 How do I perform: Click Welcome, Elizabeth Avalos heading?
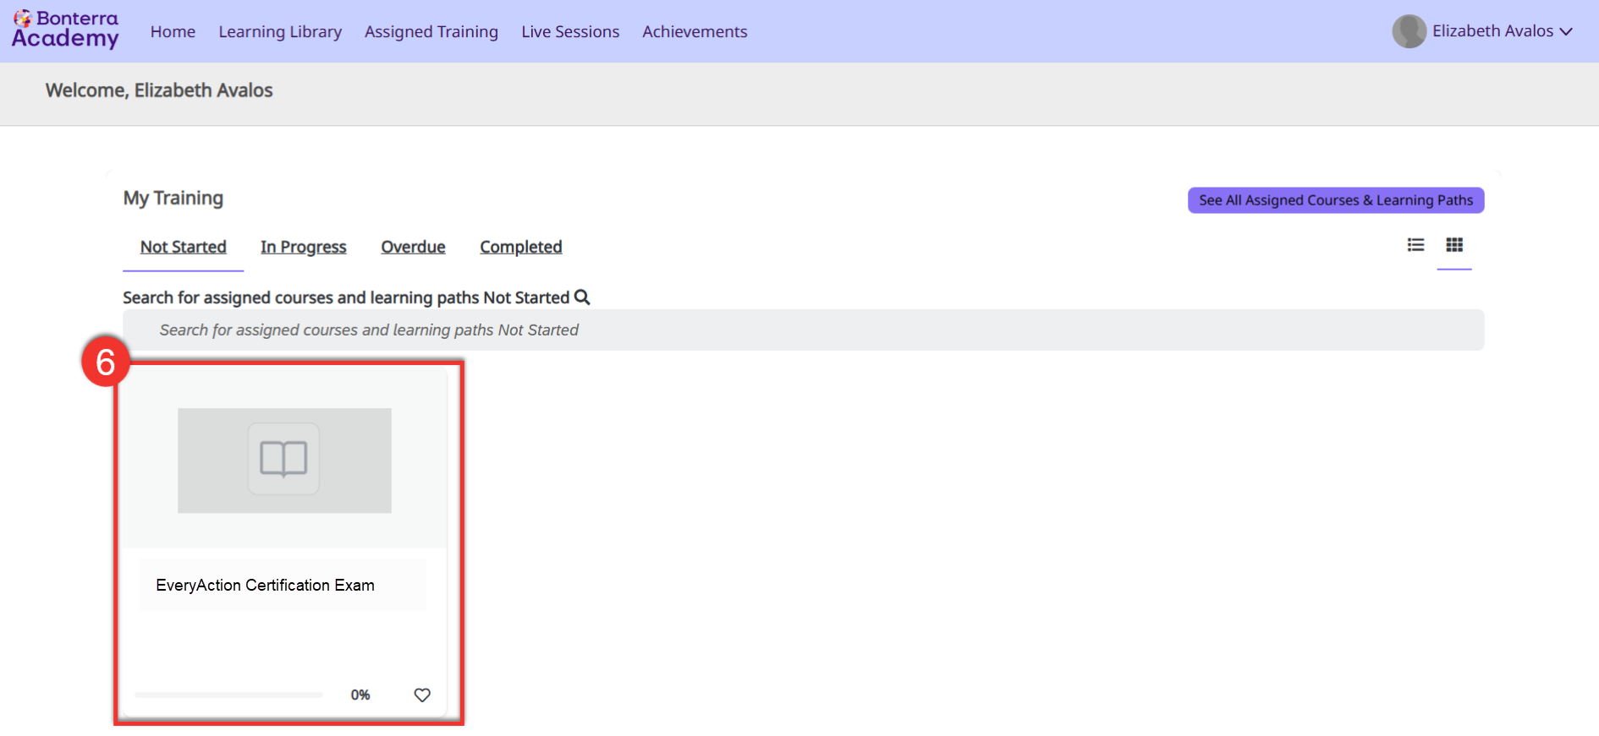tap(159, 90)
